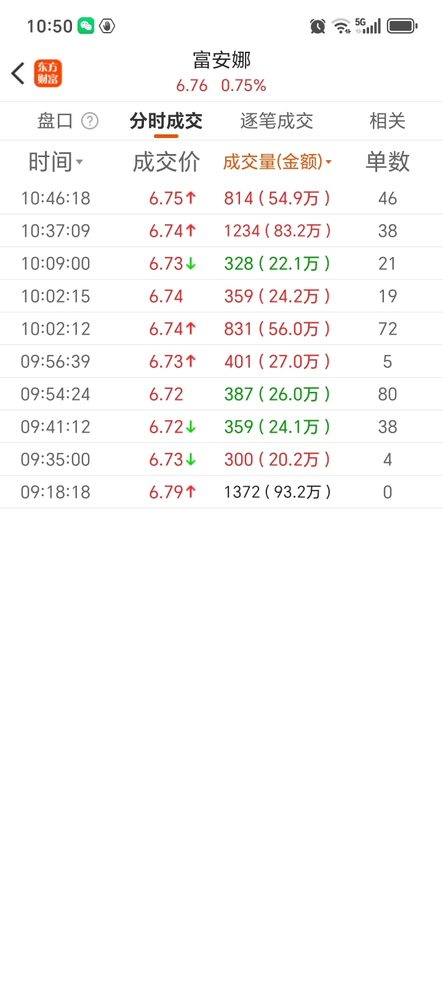
Task: Switch to the 盘口 tab
Action: tap(55, 121)
